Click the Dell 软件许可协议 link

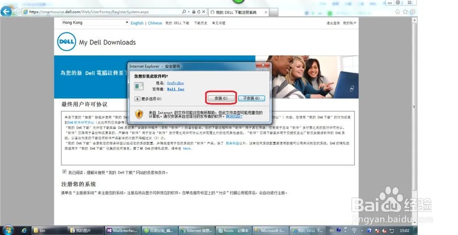81,122
